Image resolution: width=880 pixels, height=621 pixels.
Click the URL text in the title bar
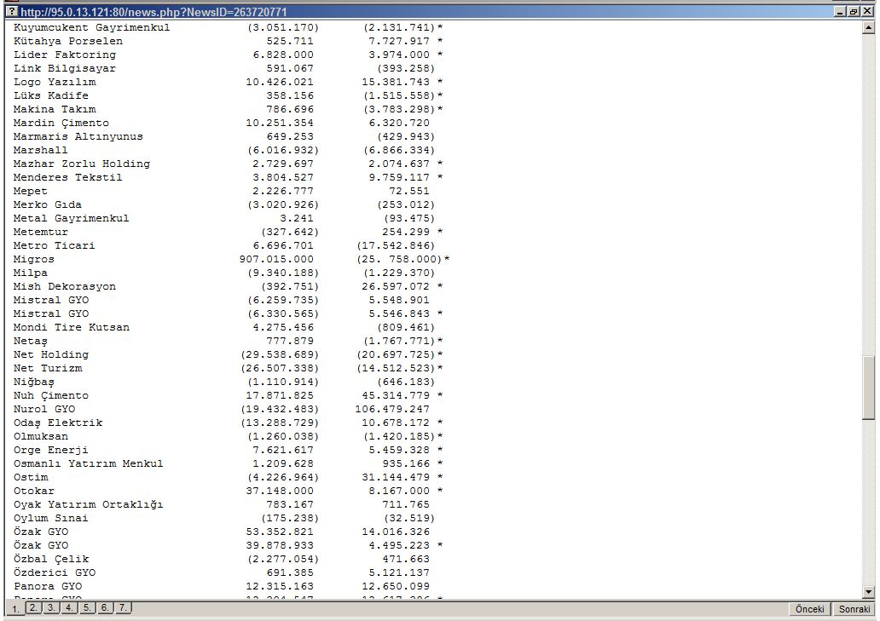coord(153,12)
